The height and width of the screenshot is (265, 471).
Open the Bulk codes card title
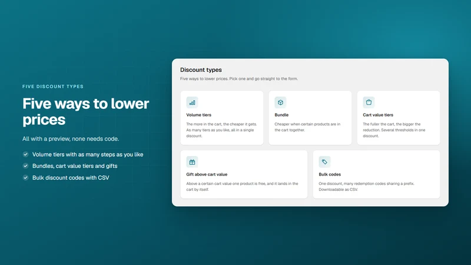(330, 174)
